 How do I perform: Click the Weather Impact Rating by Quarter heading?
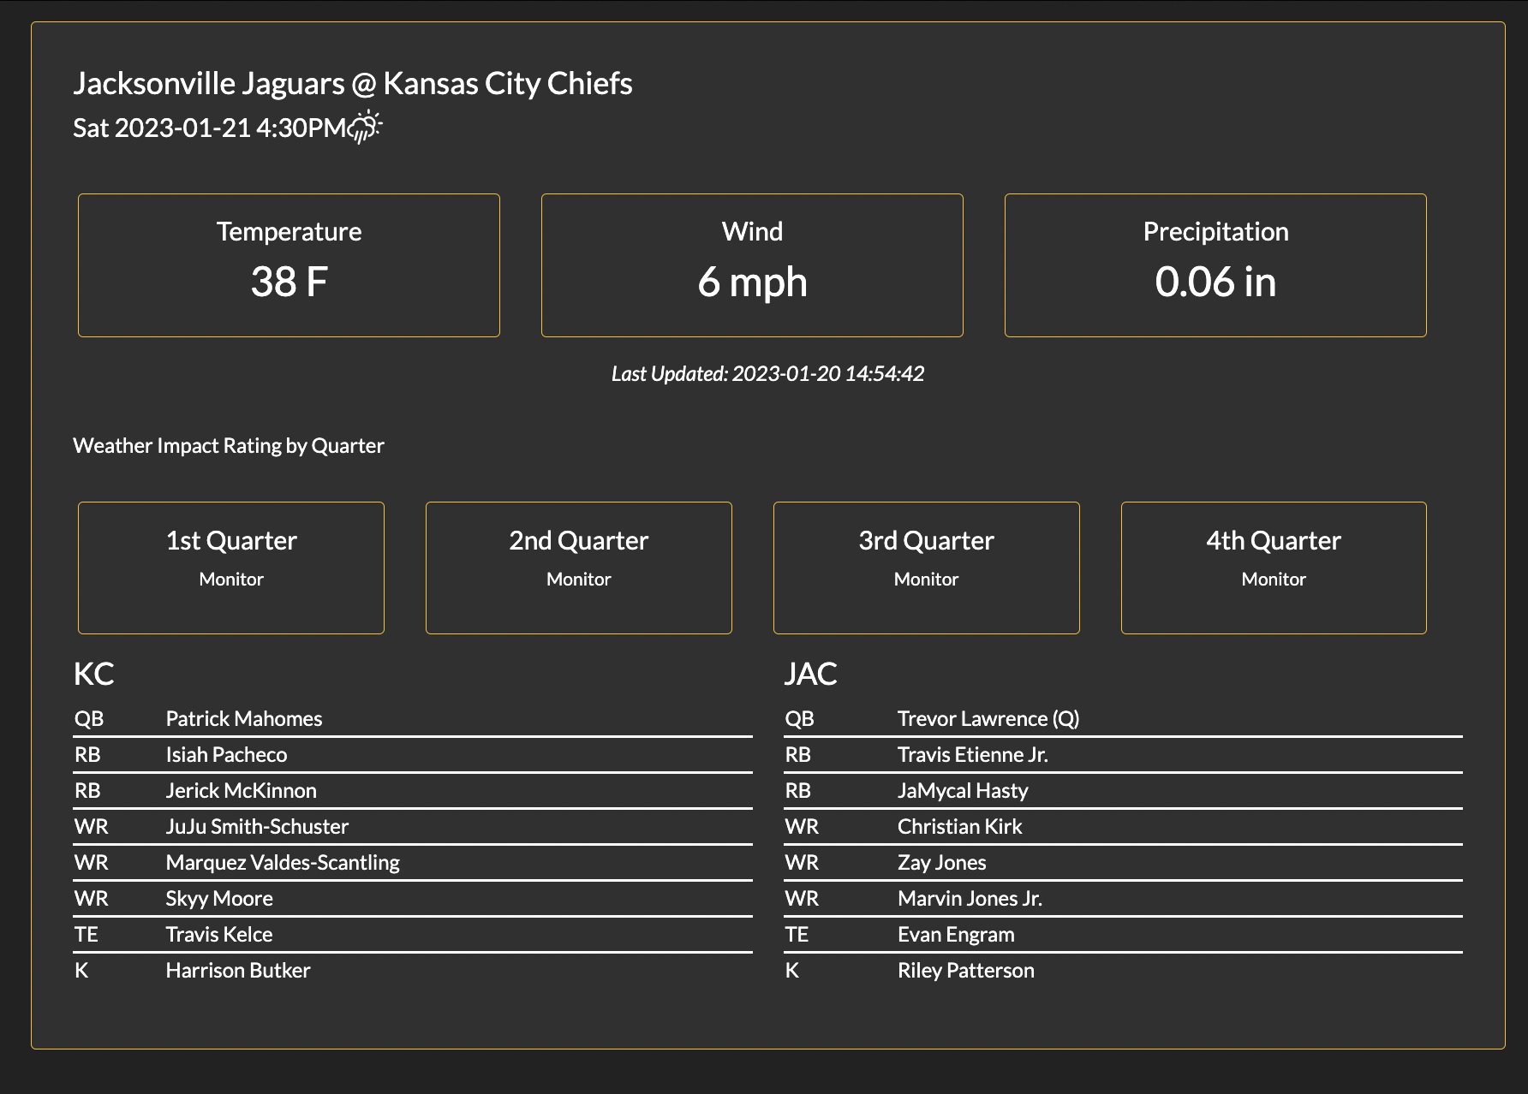tap(229, 445)
